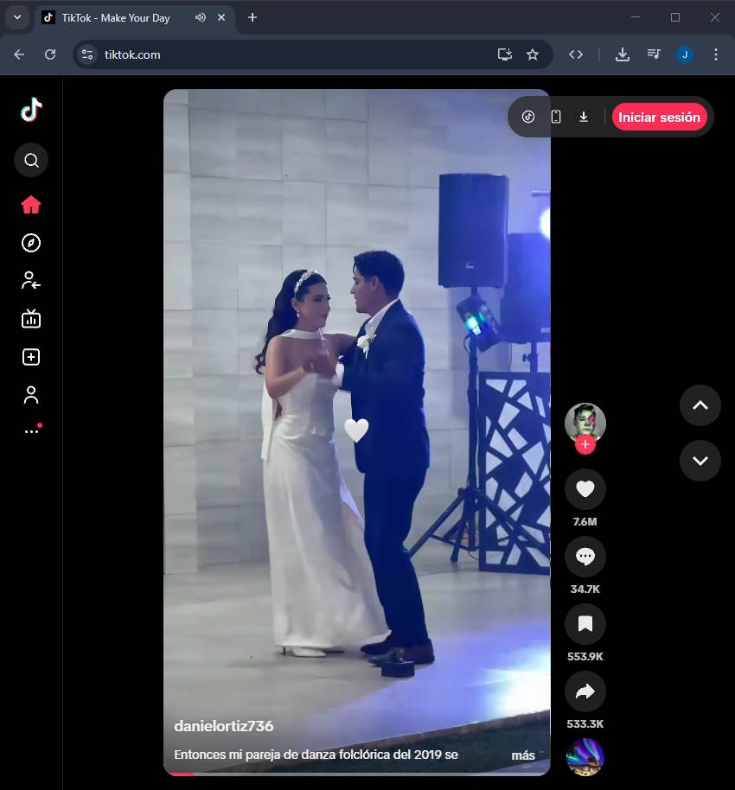Open the danielortiz736 username link
Image resolution: width=735 pixels, height=790 pixels.
pyautogui.click(x=224, y=726)
